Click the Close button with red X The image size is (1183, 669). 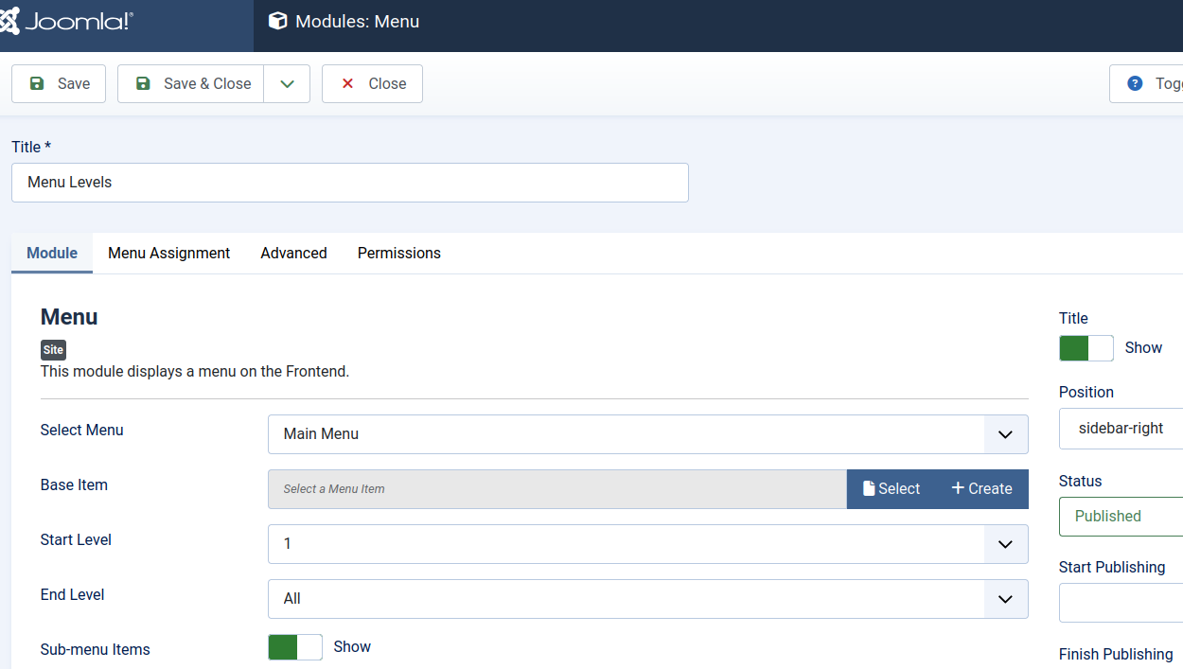pyautogui.click(x=372, y=83)
